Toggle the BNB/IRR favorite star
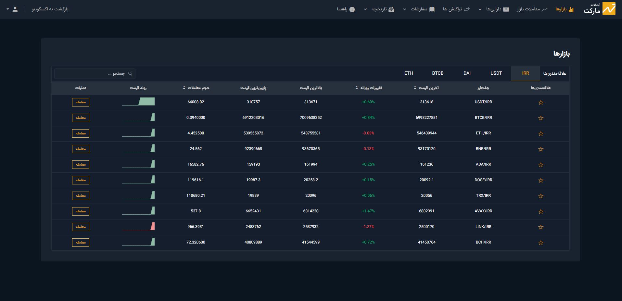The height and width of the screenshot is (301, 622). pos(541,149)
